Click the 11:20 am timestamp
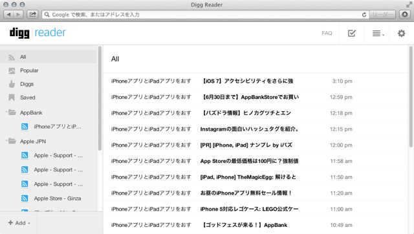The image size is (414, 234). [x=341, y=193]
